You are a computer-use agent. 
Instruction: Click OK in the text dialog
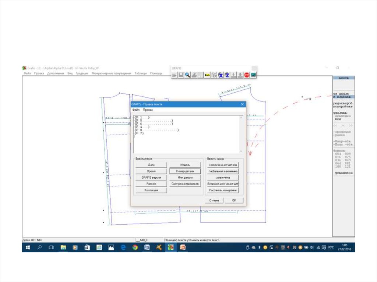tap(234, 200)
